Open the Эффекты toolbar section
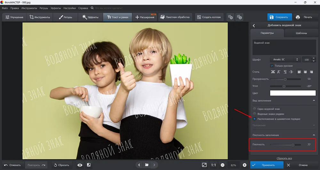The width and height of the screenshot is (320, 170). tap(90, 17)
